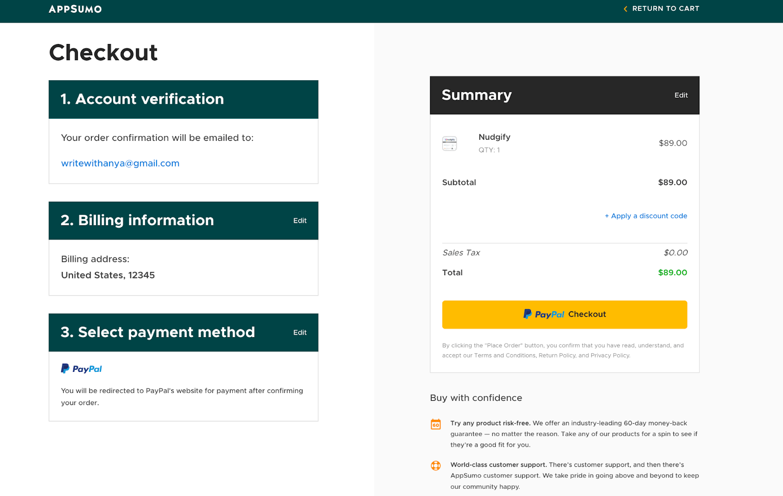Click the Total label
Screen dimensions: 783x496
pos(452,273)
